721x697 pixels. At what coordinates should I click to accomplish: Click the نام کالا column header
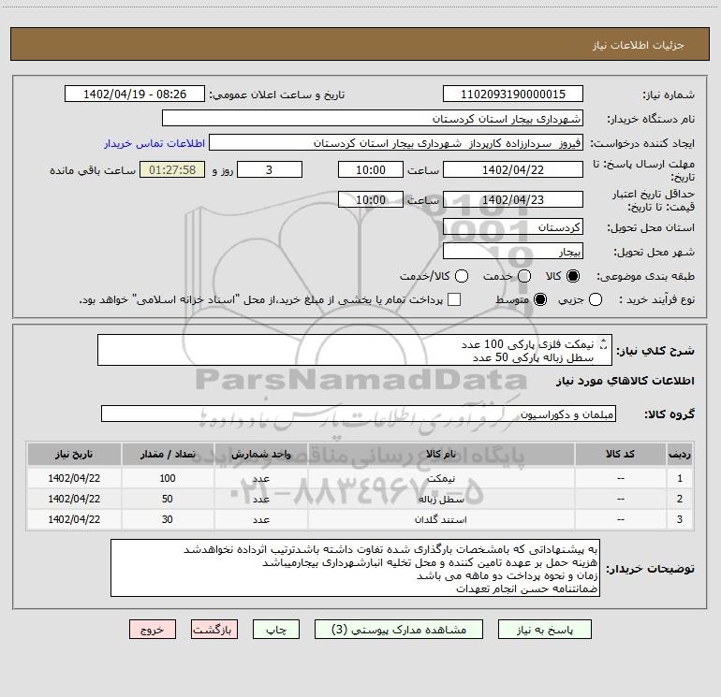pos(441,454)
